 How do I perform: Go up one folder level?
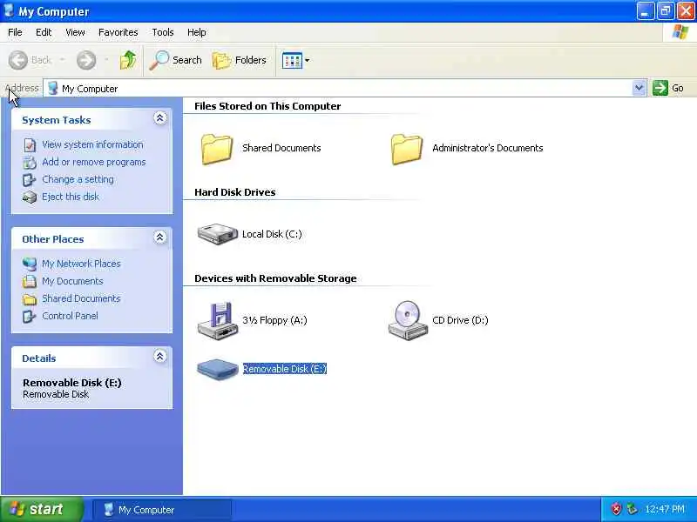tap(128, 60)
